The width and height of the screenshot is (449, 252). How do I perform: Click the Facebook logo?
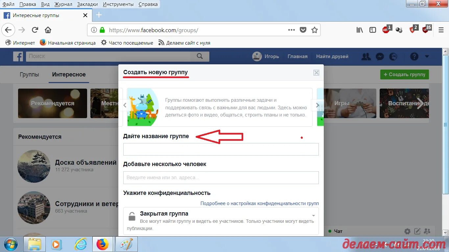click(x=18, y=56)
